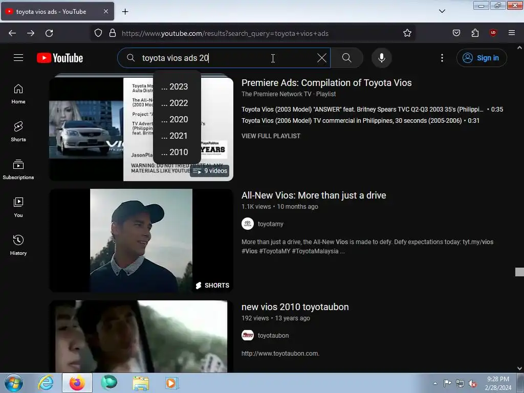Click the browser URL address bar

254,33
